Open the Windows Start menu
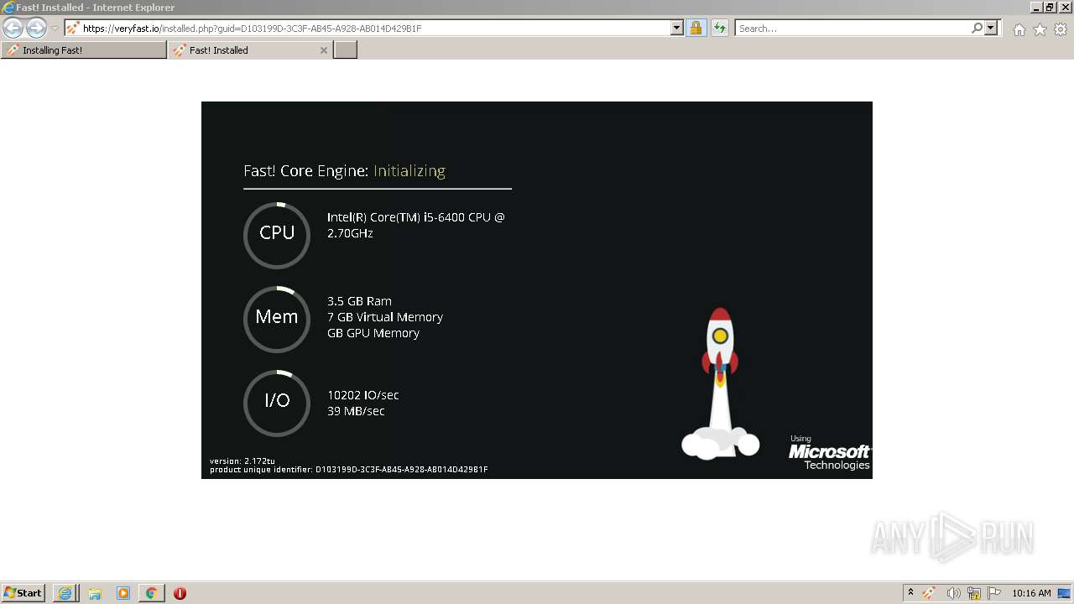Viewport: 1074px width, 604px height. click(x=23, y=593)
